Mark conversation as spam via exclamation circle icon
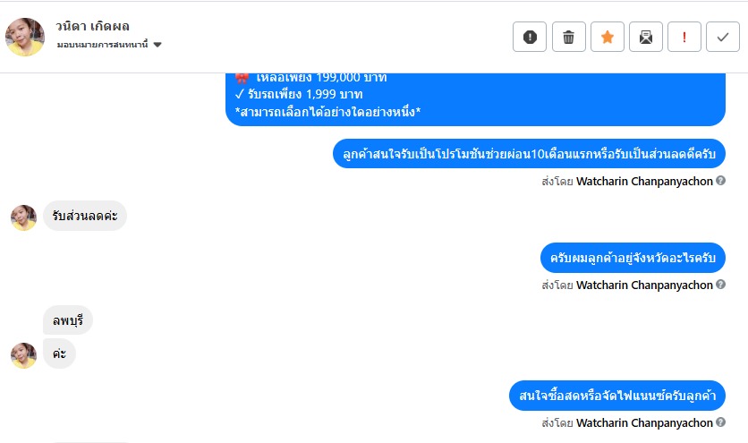748x443 pixels. [x=530, y=37]
